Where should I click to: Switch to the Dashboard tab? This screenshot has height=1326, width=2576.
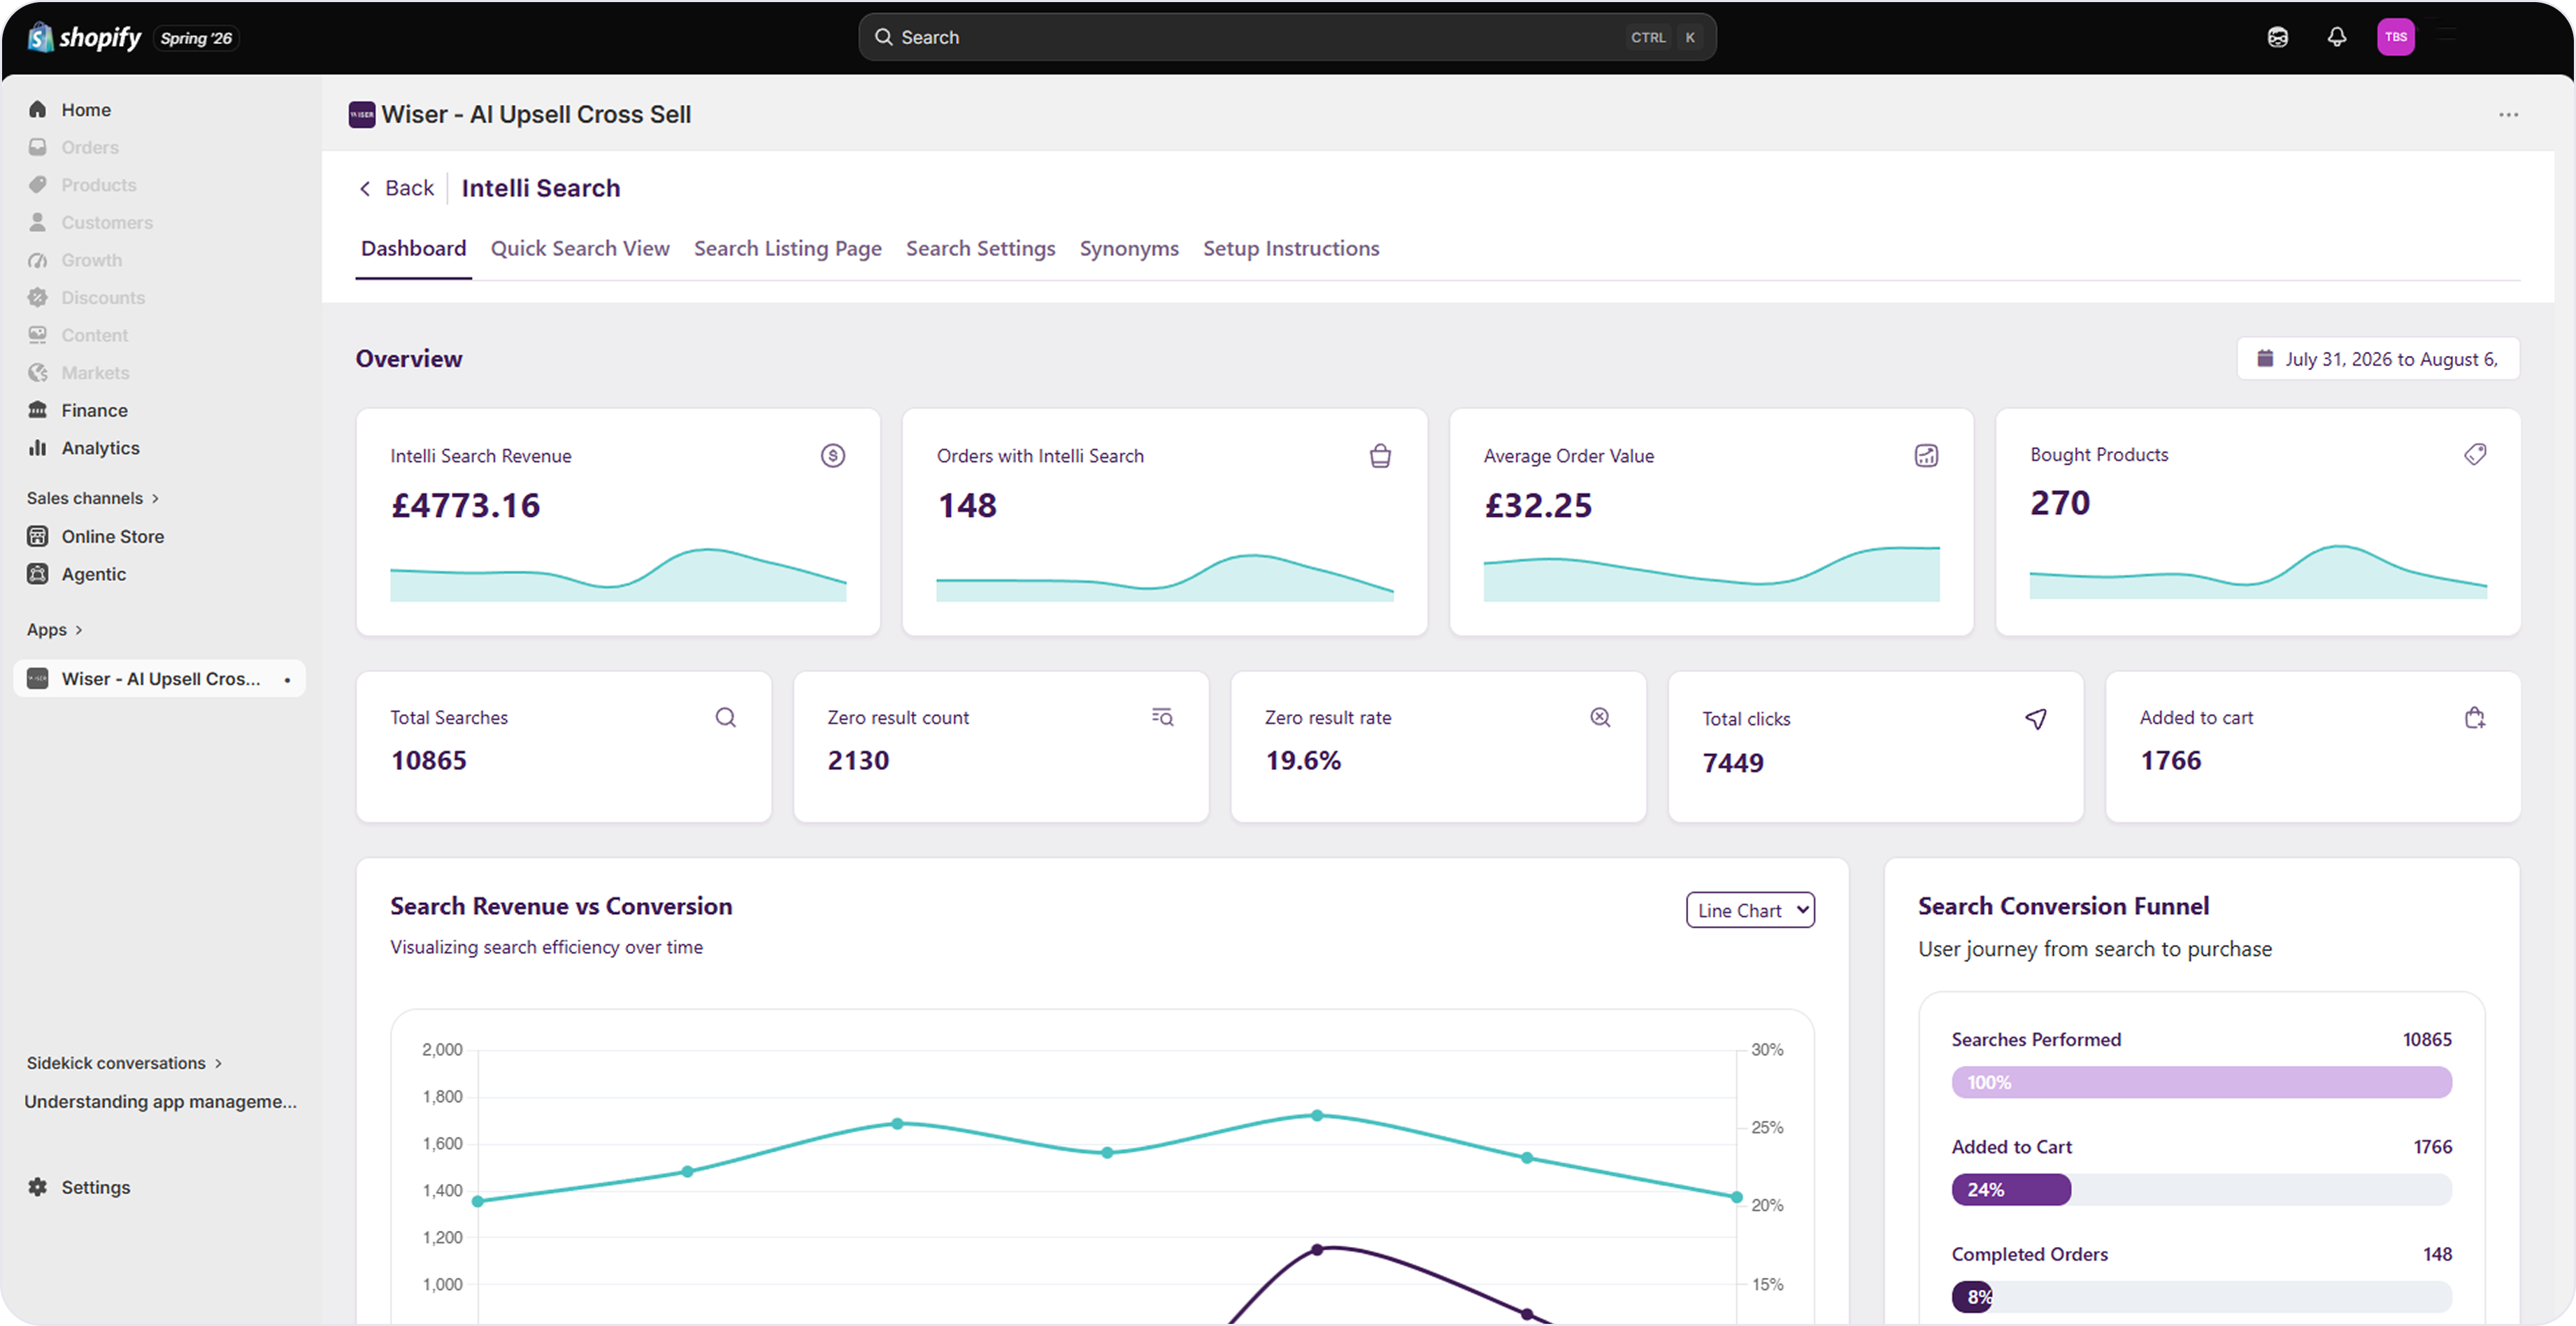pyautogui.click(x=413, y=248)
